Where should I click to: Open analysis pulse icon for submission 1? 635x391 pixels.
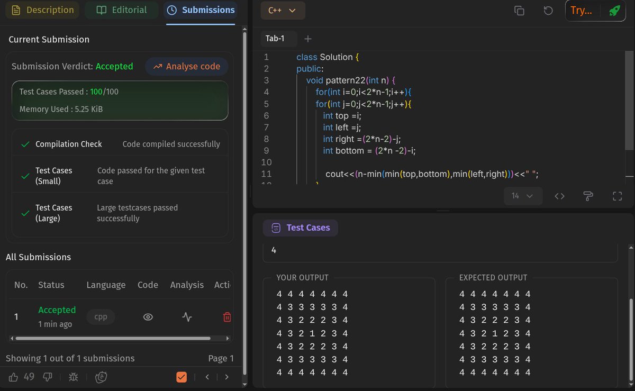pos(187,317)
